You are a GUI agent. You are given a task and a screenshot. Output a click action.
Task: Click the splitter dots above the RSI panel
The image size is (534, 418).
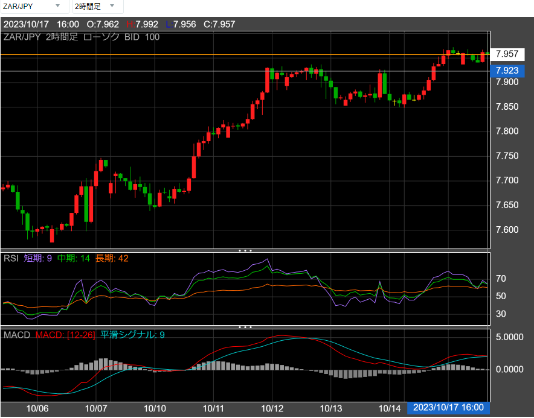(245, 250)
